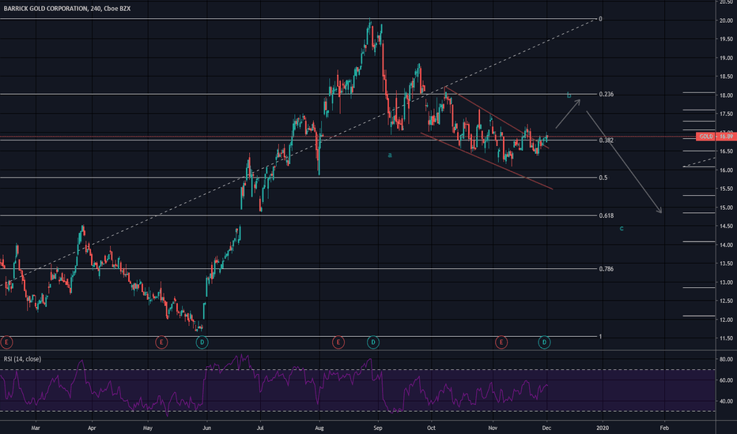Click wave label 'c' near 0.618 level
Image resolution: width=737 pixels, height=434 pixels.
(x=622, y=229)
